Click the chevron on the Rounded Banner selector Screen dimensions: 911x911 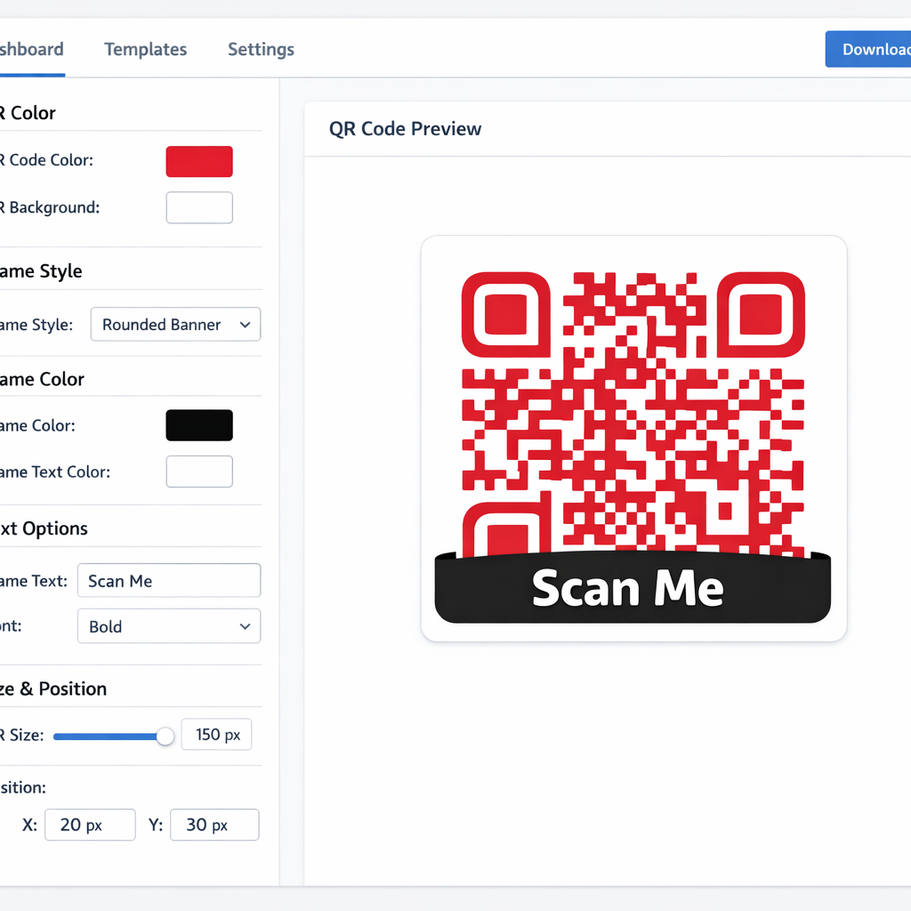click(245, 324)
